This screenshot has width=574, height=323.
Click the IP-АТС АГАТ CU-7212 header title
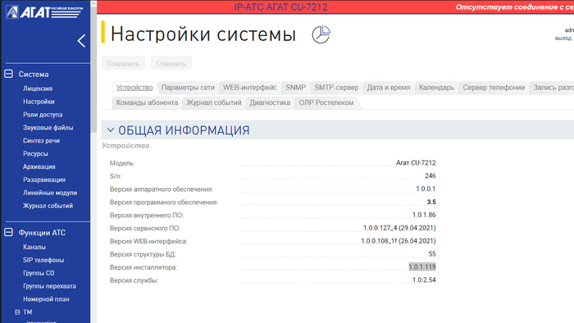280,7
